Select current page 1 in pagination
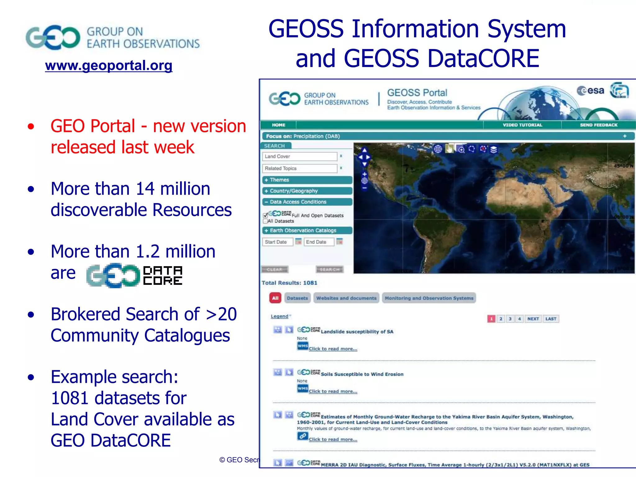 point(491,319)
